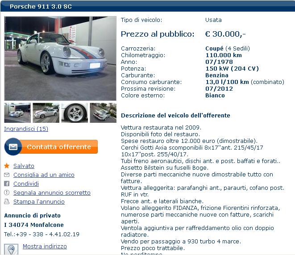Select the second thumbnail showing the car side view
This screenshot has width=295, height=255.
point(46,113)
